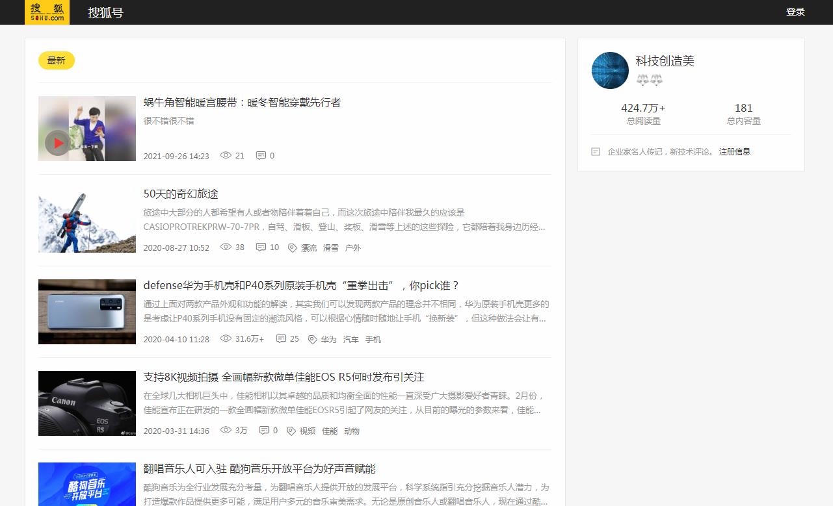The width and height of the screenshot is (833, 506).
Task: Open the Huawei phone case thumbnail
Action: click(87, 312)
